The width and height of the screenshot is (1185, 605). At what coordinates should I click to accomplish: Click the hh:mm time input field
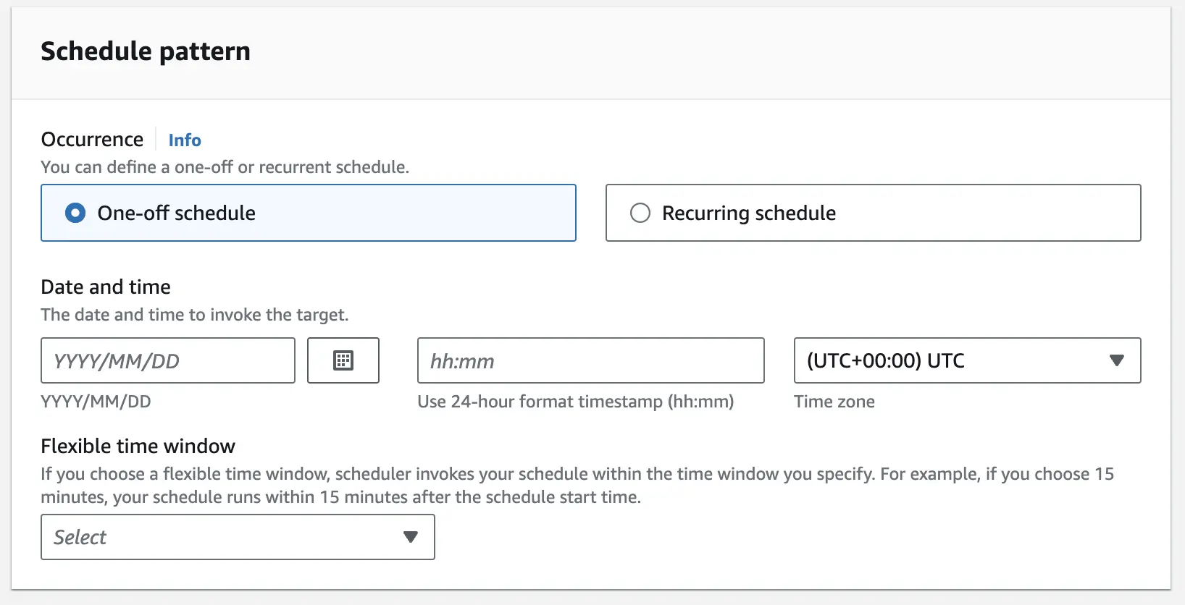point(591,360)
